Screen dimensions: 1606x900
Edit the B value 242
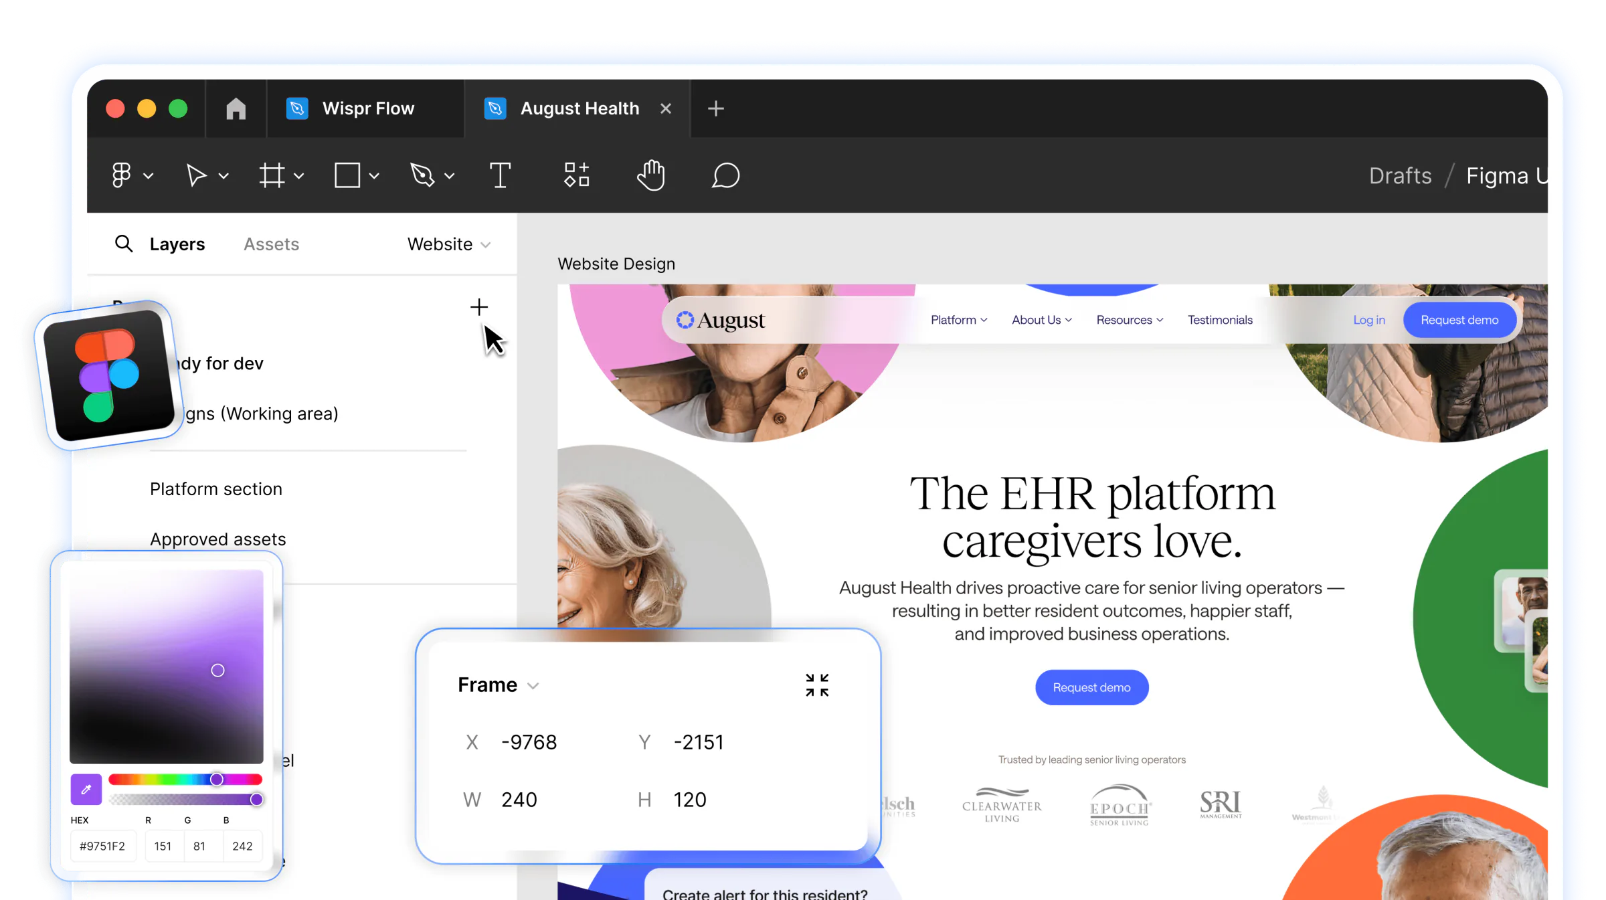pyautogui.click(x=242, y=846)
